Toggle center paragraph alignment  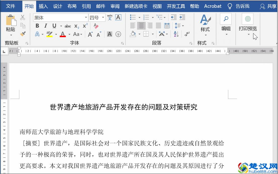tap(141, 25)
